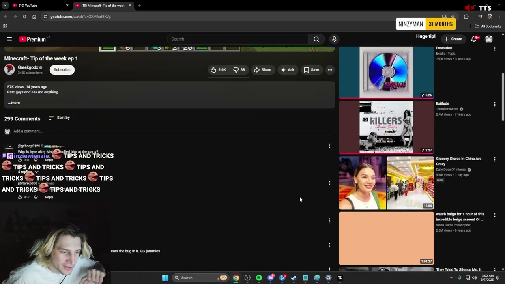505x284 pixels.
Task: Click the Ask button
Action: (288, 70)
